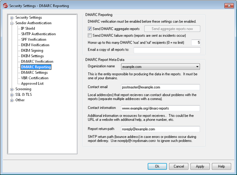Screen dimensions: 237x175
Task: Expand the Other tree node
Action: click(x=12, y=100)
